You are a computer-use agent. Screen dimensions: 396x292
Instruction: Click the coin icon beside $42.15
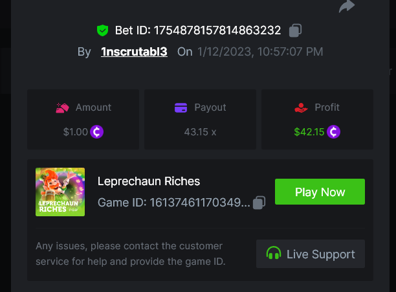(334, 132)
